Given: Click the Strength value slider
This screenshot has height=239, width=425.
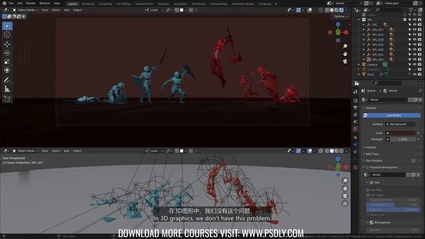Looking at the screenshot, I should [x=403, y=139].
